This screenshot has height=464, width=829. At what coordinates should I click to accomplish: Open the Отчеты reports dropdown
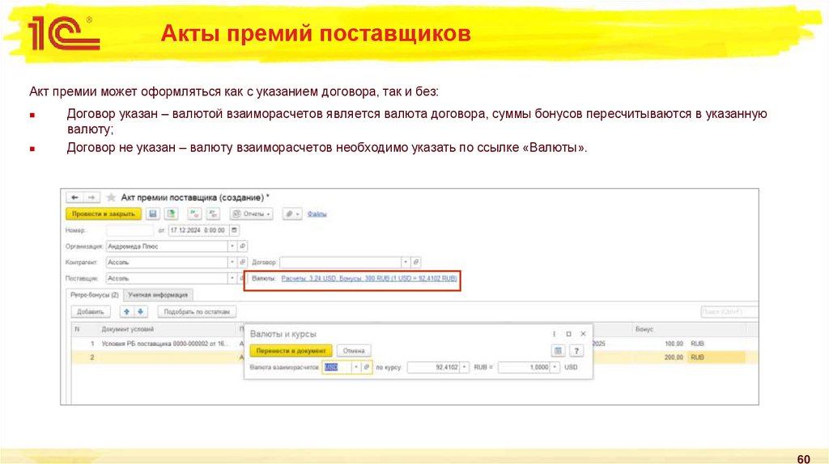click(252, 213)
